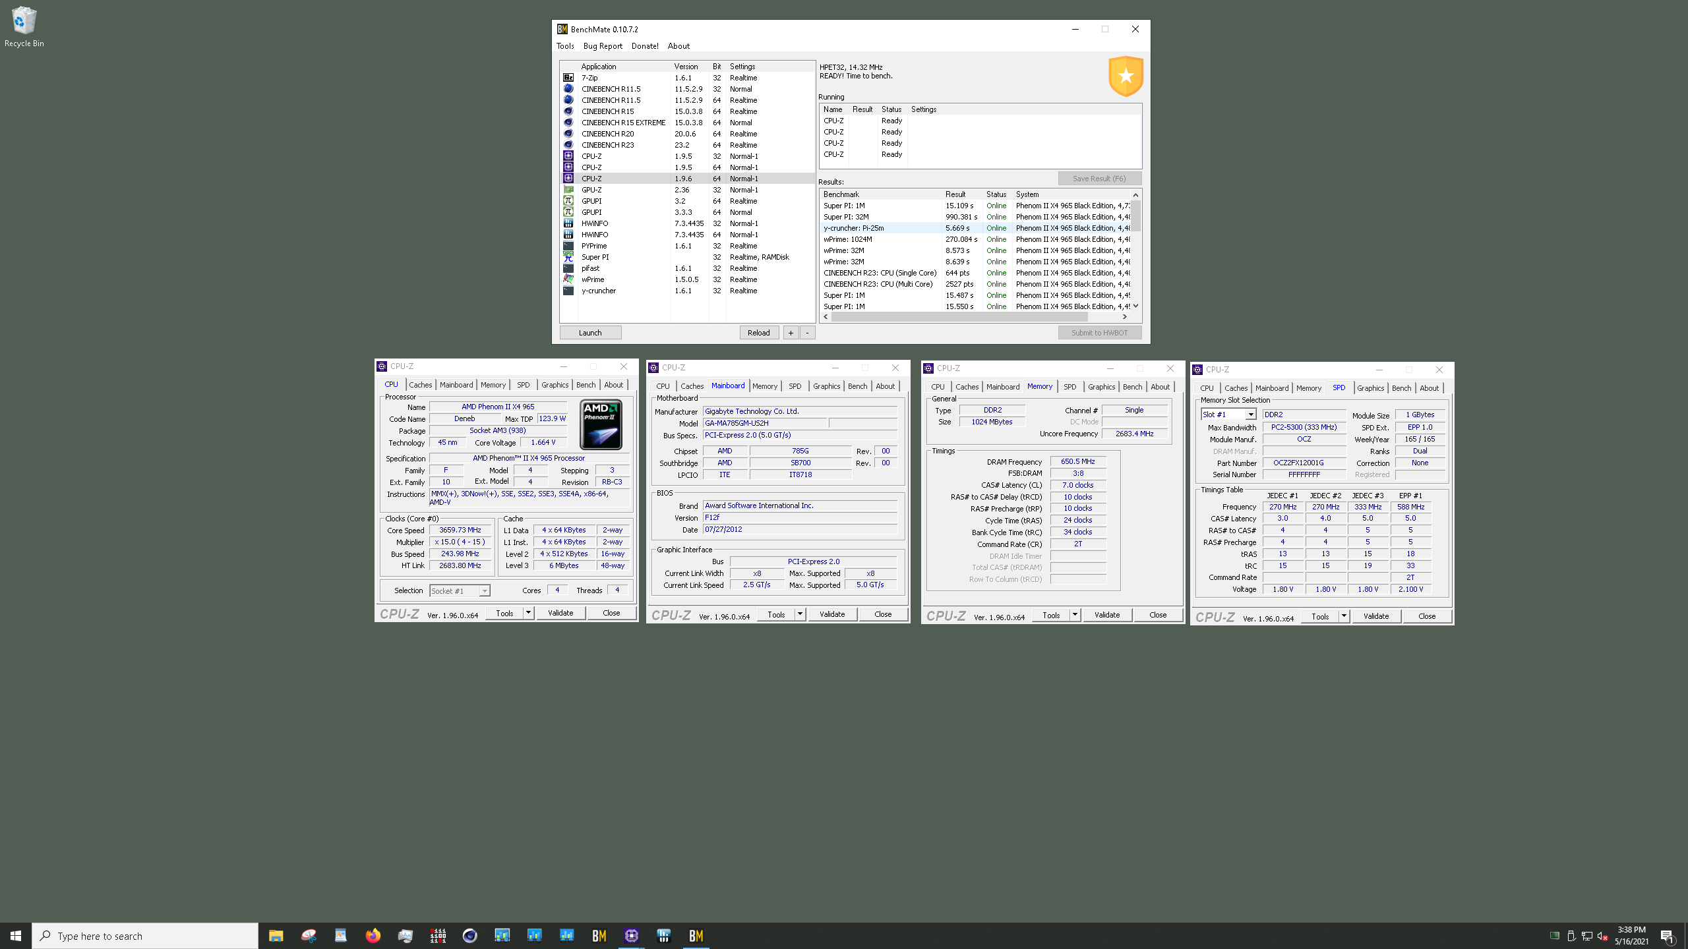1688x949 pixels.
Task: Click Close in the SPD CPU-Z window
Action: [1427, 616]
